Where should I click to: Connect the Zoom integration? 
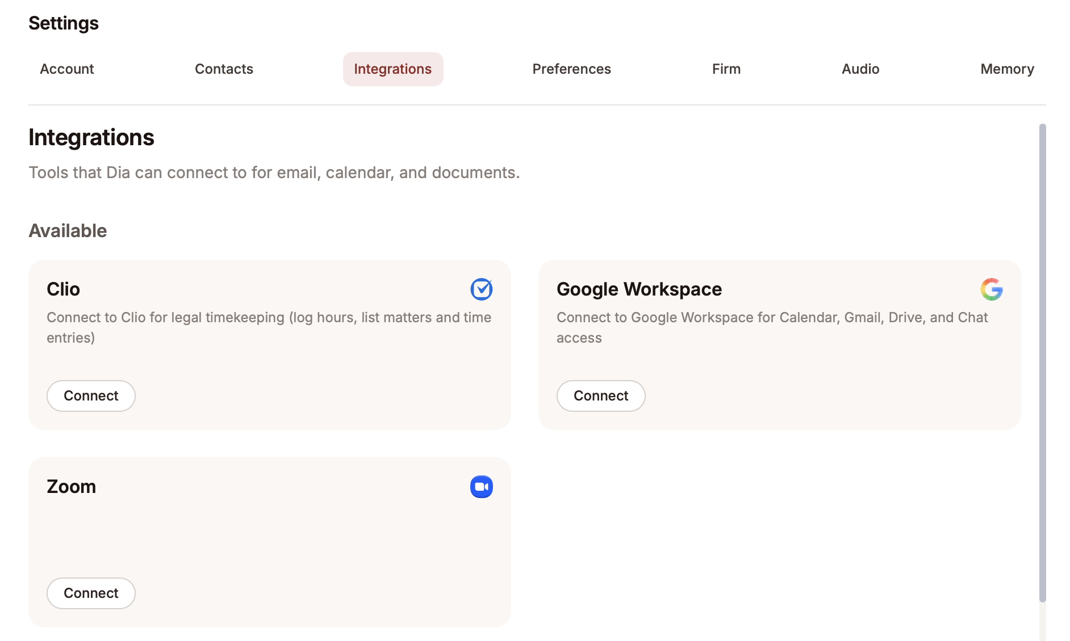click(91, 593)
